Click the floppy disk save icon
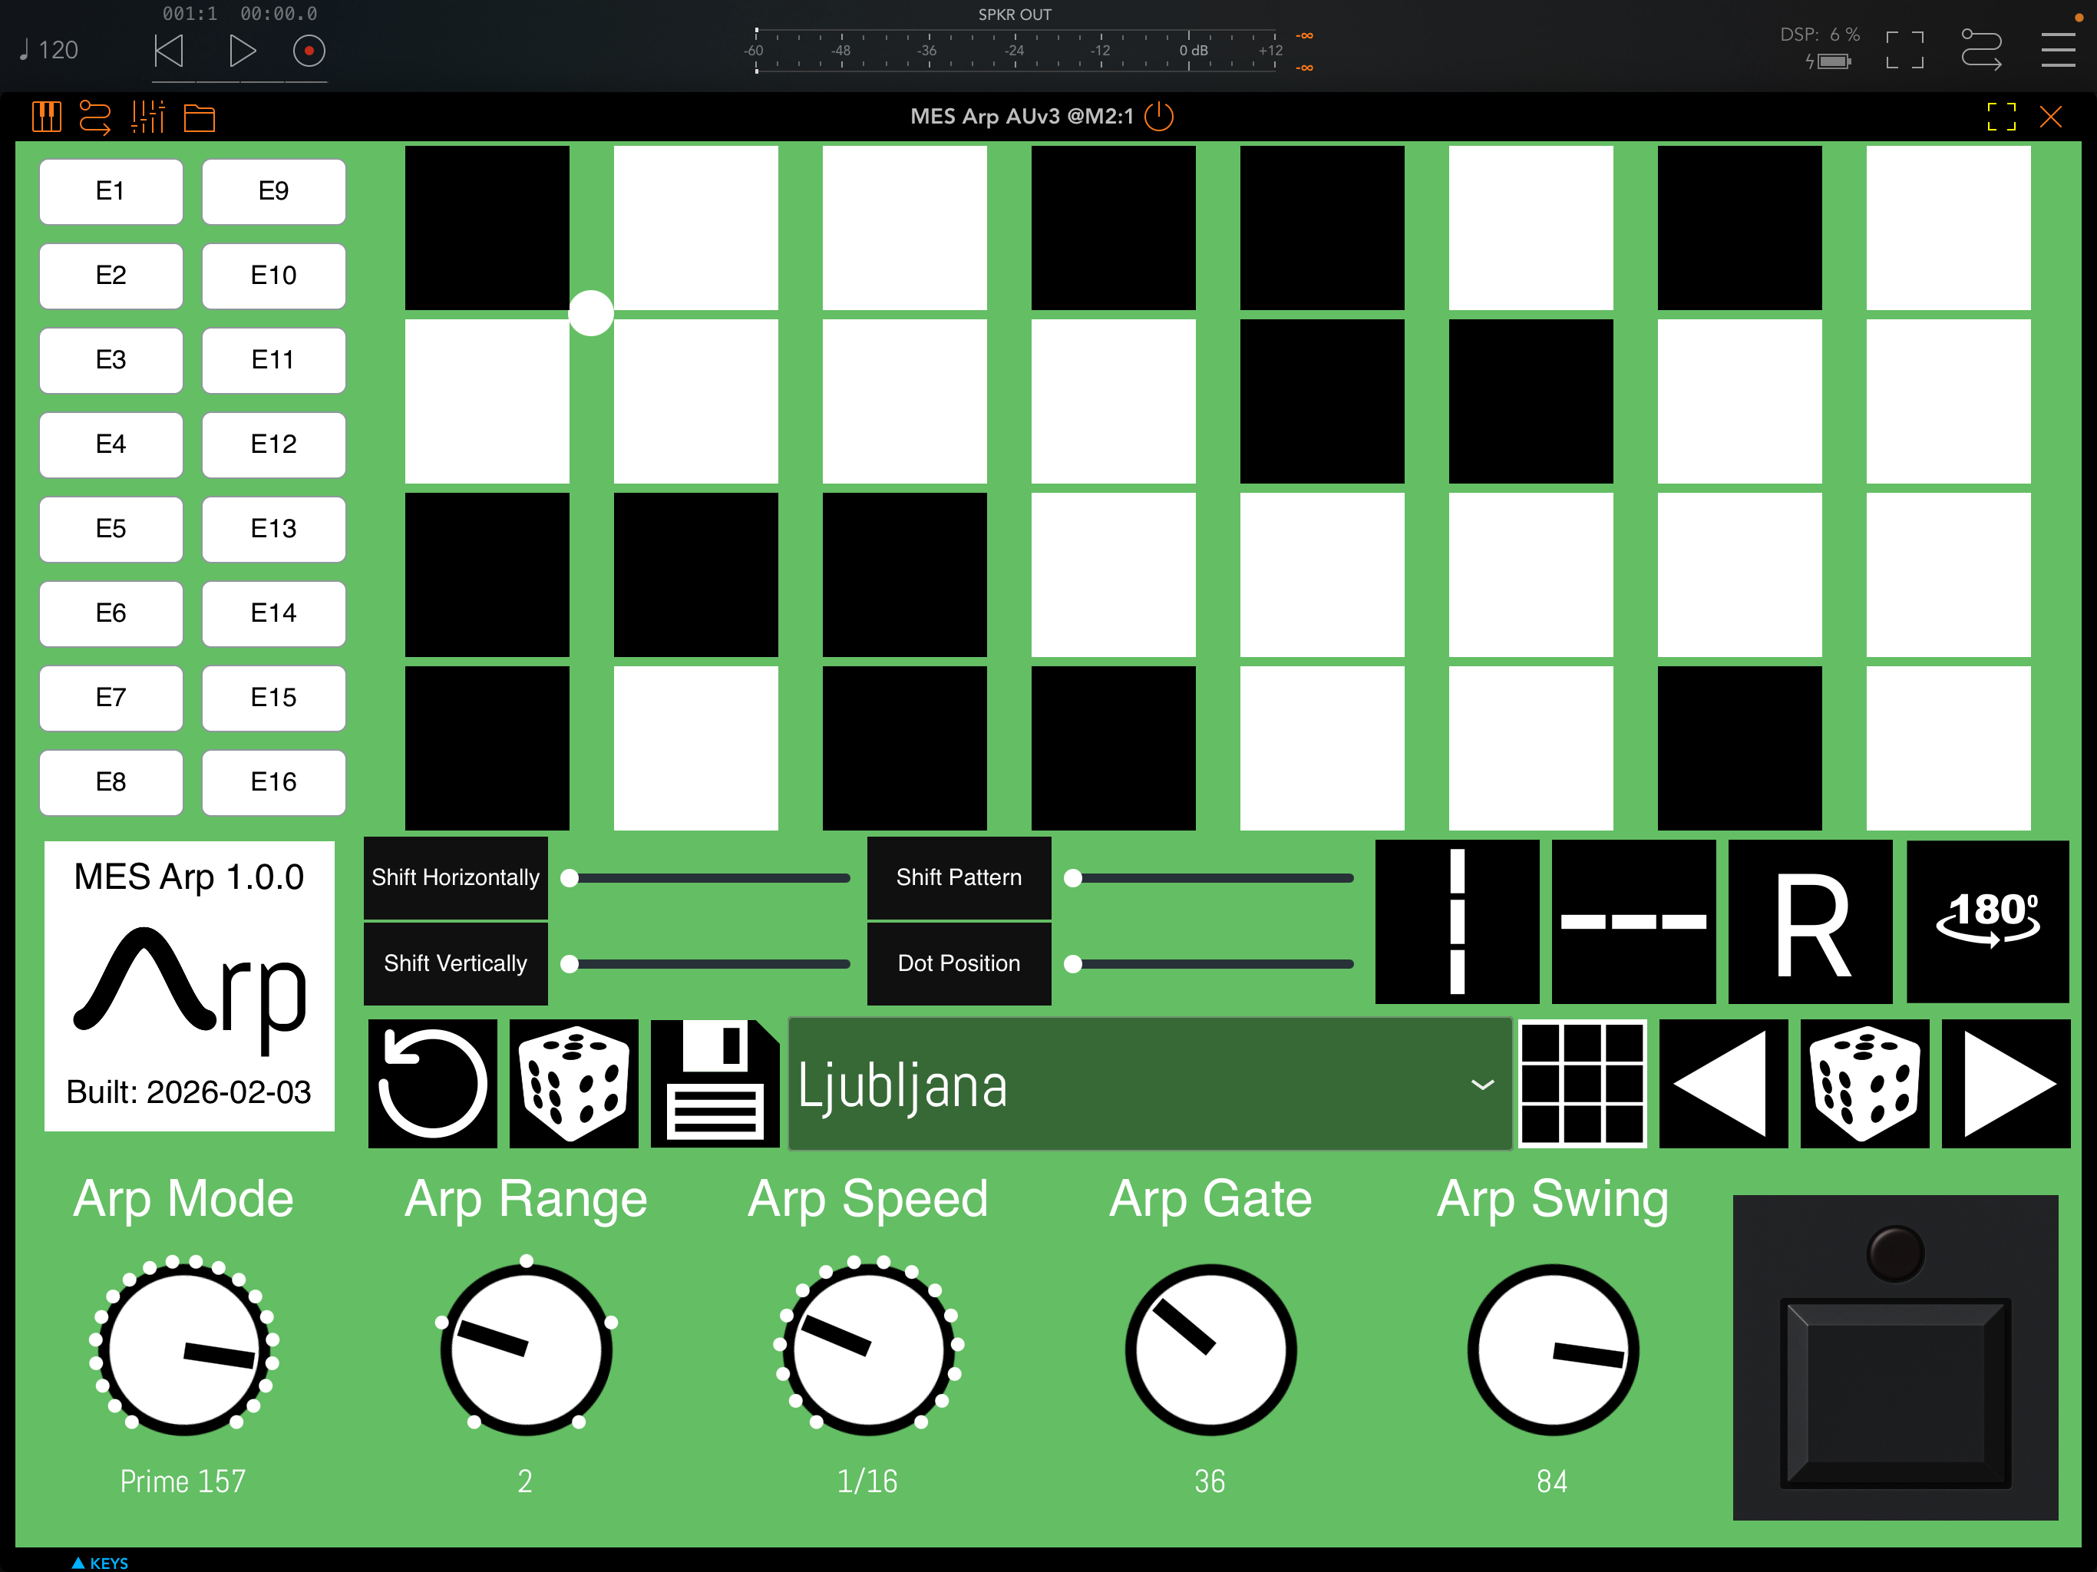The height and width of the screenshot is (1572, 2097). pos(715,1084)
